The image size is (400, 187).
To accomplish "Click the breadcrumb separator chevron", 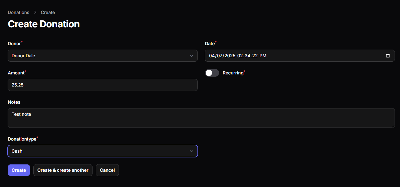I will click(35, 13).
